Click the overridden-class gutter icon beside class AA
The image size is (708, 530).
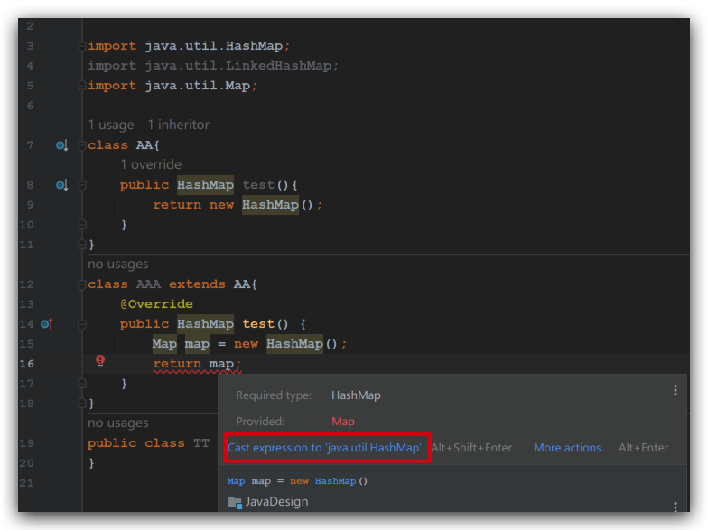(61, 145)
